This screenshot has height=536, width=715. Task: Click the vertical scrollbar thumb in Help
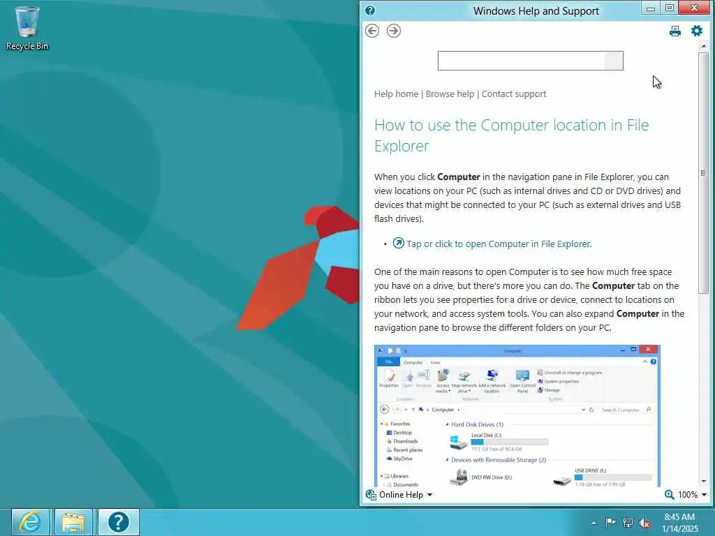(704, 173)
